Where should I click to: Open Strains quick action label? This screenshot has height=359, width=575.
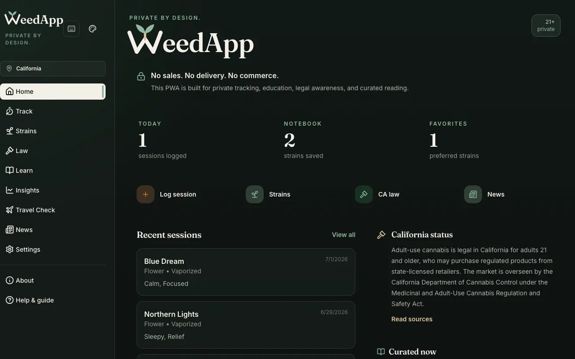(x=279, y=194)
